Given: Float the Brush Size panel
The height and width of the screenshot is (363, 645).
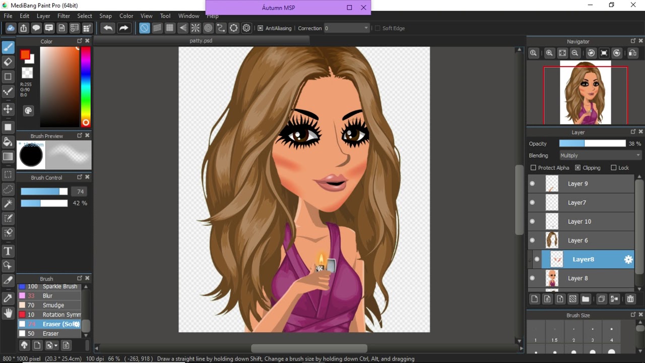Looking at the screenshot, I should tap(633, 315).
